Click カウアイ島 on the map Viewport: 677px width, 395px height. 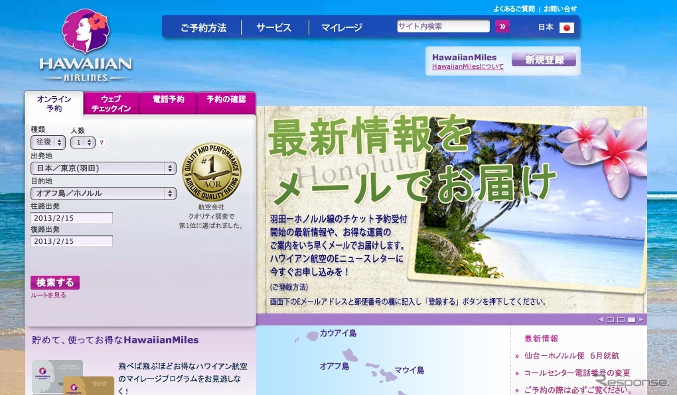click(x=338, y=333)
